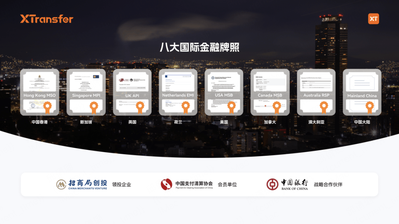Click the 英国 caption
The height and width of the screenshot is (224, 399).
[132, 122]
